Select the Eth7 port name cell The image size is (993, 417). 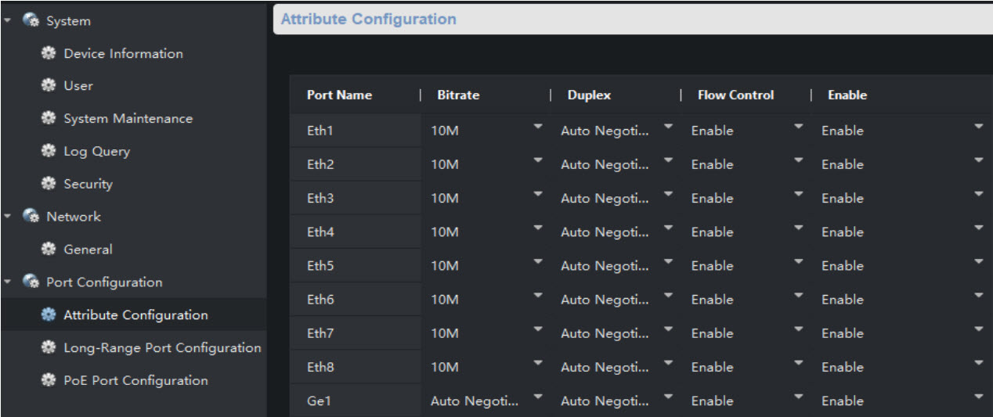(320, 334)
